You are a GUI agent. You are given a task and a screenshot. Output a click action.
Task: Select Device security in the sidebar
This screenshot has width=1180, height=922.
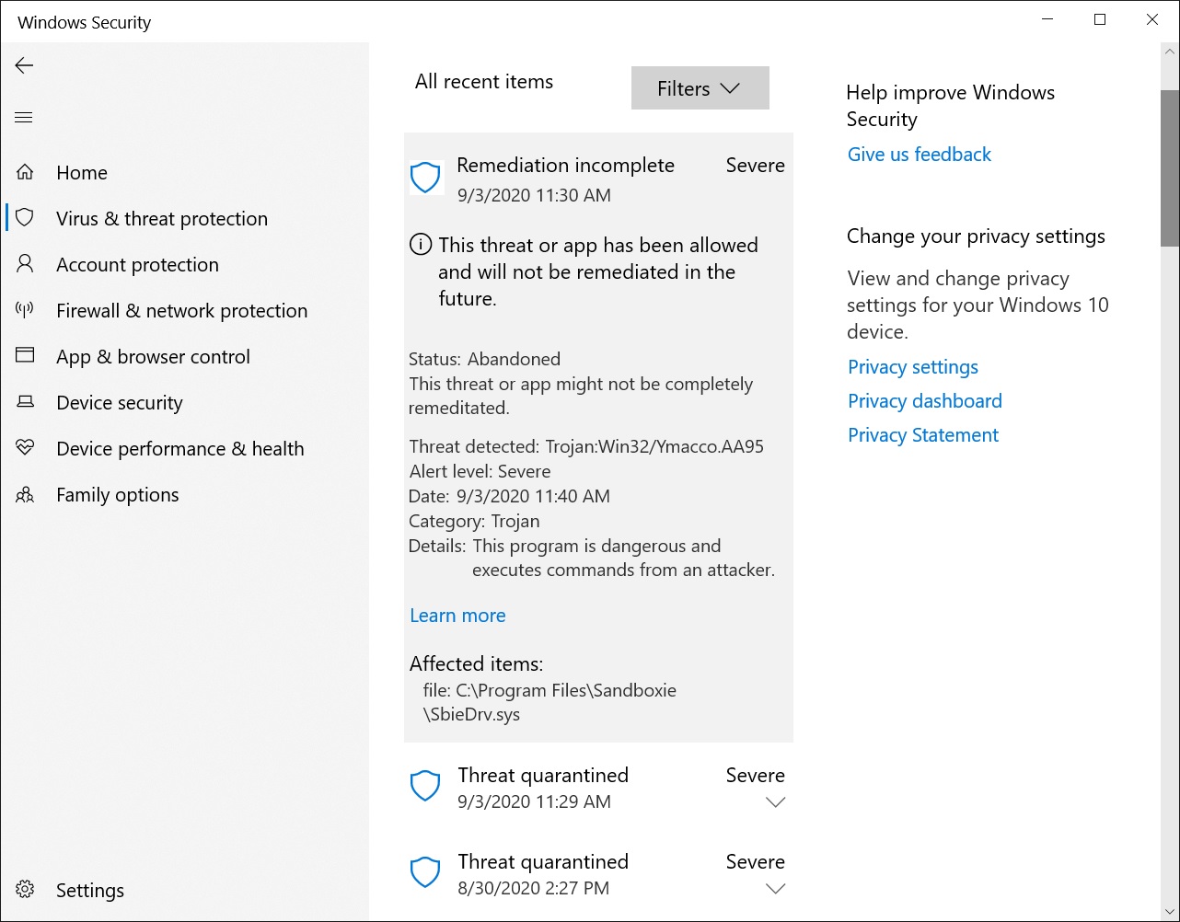(x=120, y=402)
